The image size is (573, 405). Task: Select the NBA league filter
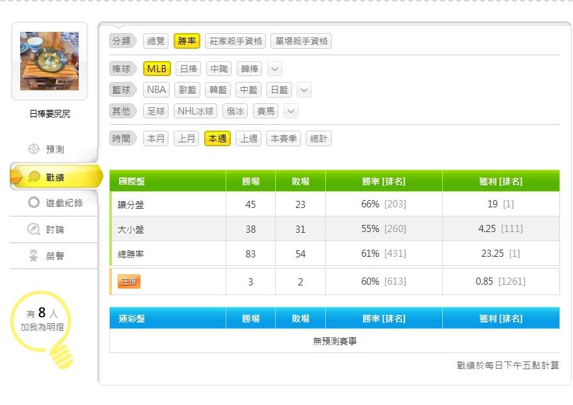(157, 90)
